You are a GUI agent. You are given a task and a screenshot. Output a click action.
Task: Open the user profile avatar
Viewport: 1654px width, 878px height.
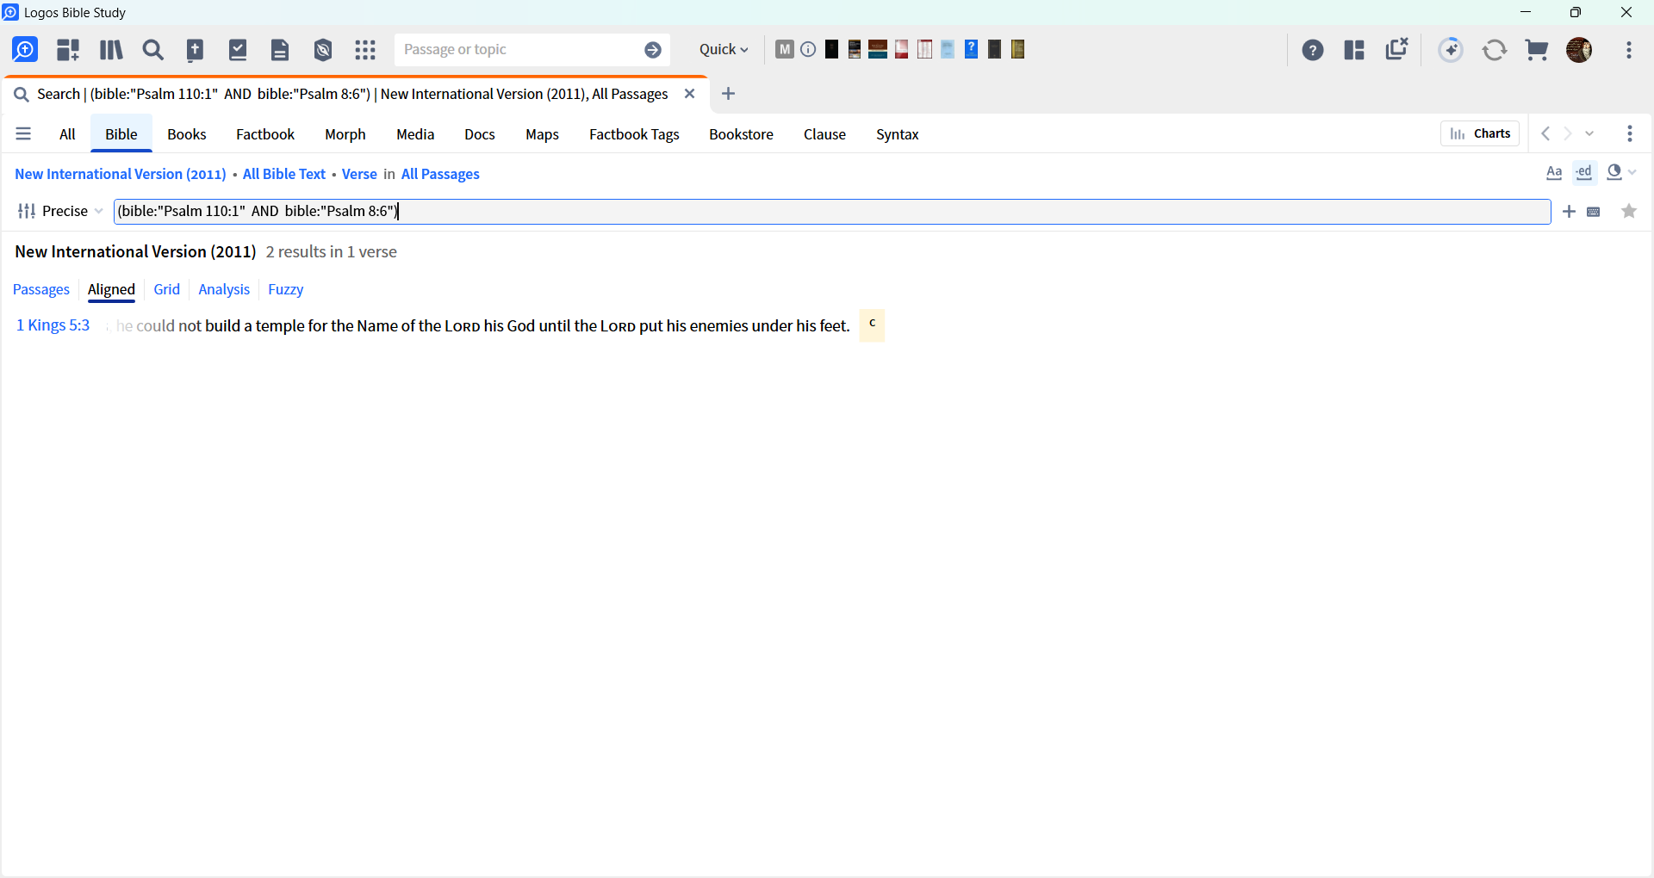coord(1579,50)
